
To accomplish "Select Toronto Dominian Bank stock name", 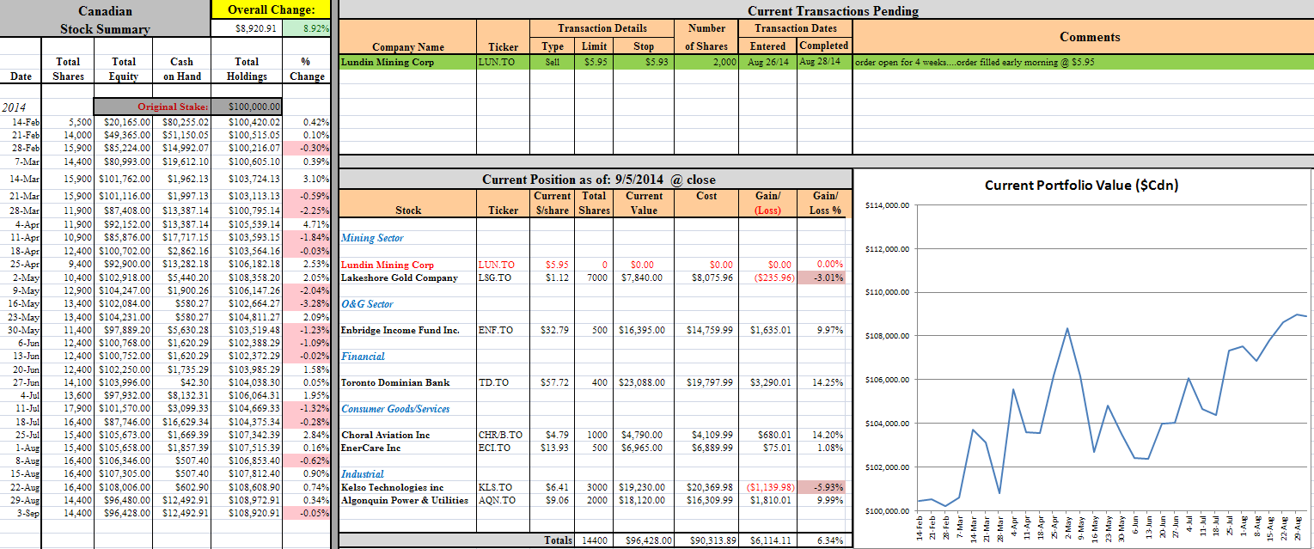I will click(395, 382).
